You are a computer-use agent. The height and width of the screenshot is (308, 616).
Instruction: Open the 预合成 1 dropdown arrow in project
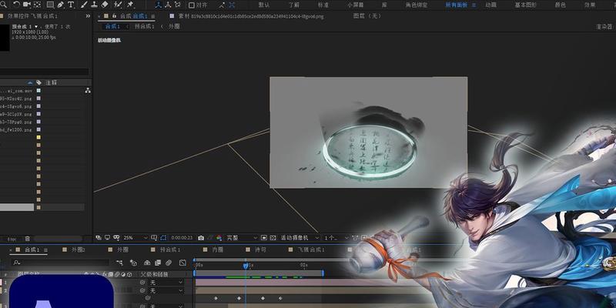click(36, 26)
